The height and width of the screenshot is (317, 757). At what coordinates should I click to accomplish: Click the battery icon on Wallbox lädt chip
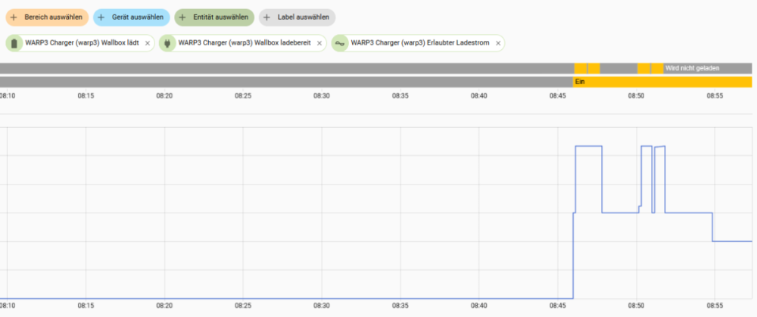[14, 43]
